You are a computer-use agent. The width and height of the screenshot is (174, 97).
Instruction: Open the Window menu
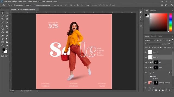click(49, 2)
